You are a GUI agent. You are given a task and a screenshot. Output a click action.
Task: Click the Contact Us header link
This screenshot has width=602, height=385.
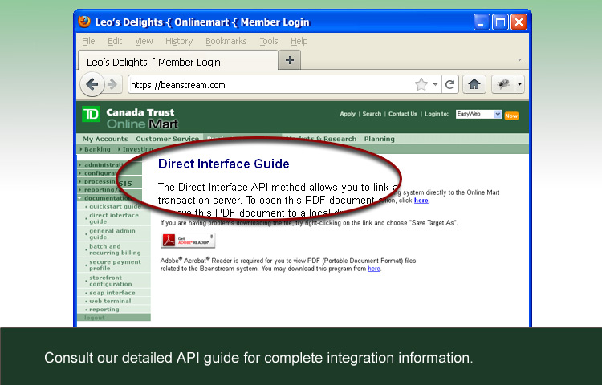point(403,114)
